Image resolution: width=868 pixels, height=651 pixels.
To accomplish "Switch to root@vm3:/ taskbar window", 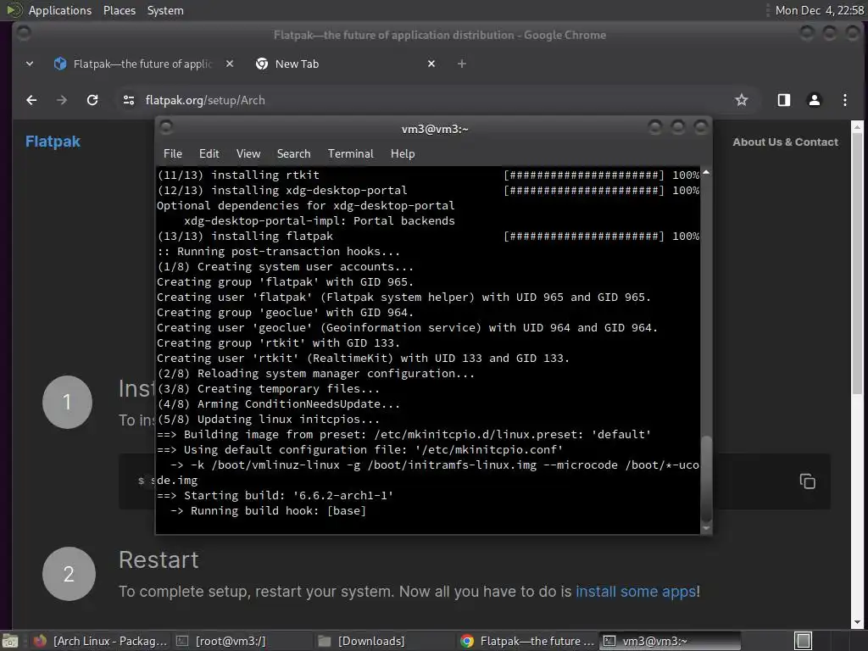I will 242,641.
